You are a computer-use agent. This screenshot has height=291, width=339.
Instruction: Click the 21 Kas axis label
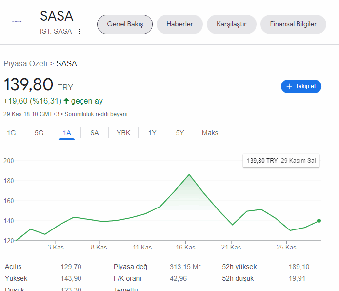click(x=231, y=247)
